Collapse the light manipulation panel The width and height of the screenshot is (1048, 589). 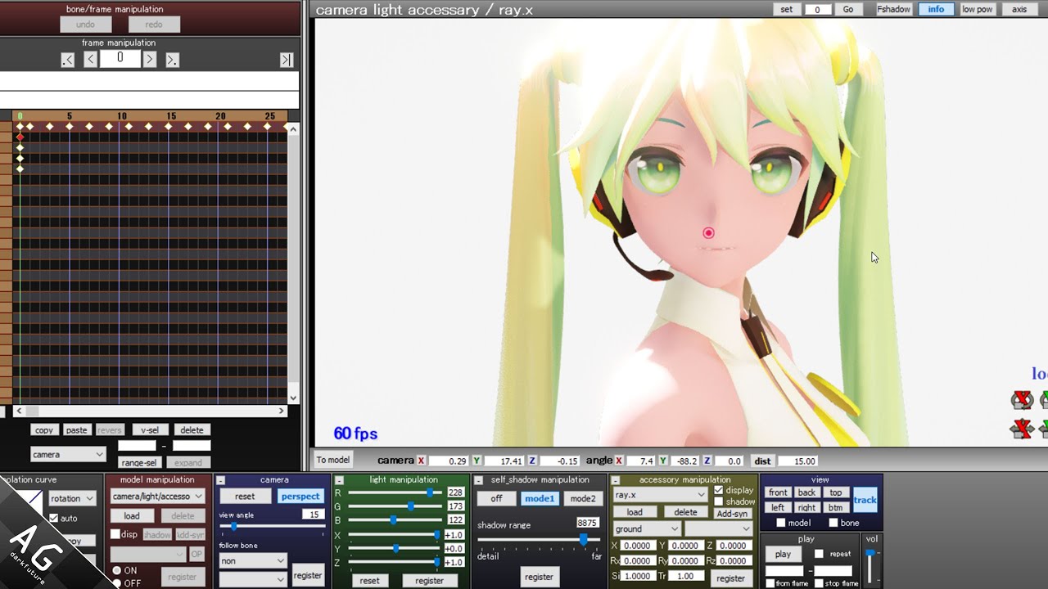pos(339,480)
